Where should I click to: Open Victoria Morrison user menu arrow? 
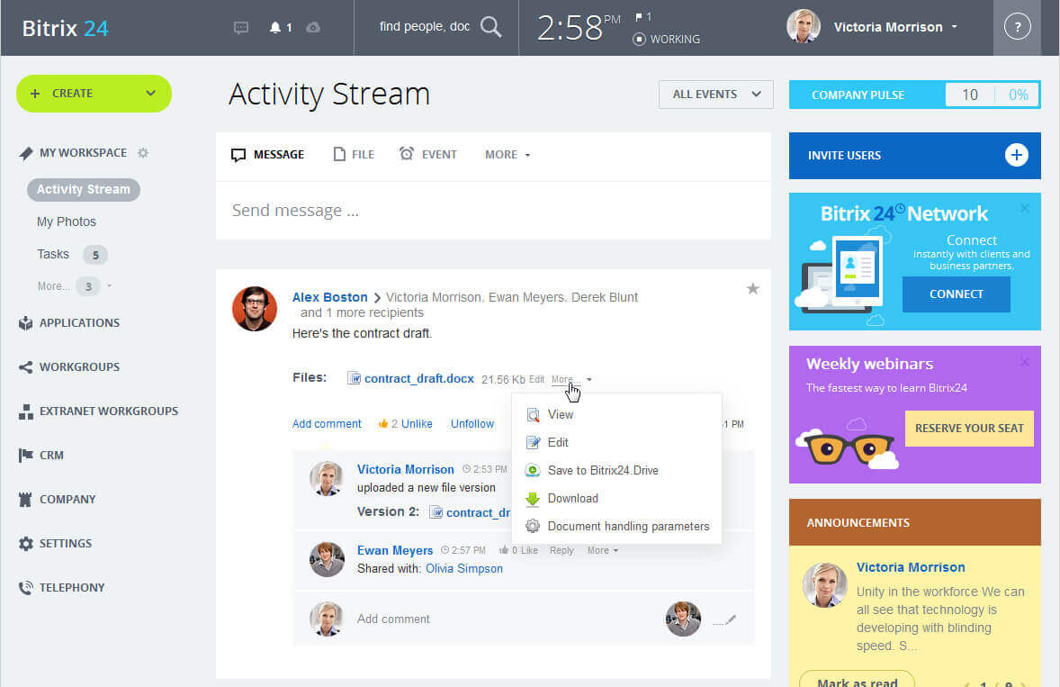[x=954, y=27]
